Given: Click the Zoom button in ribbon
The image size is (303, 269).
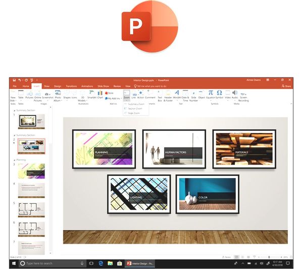Looking at the screenshot, I should pos(127,95).
